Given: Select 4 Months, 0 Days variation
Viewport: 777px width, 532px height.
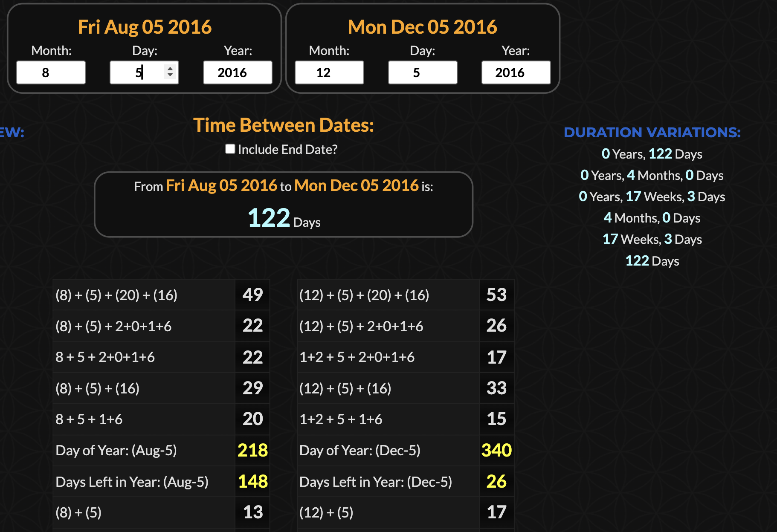Looking at the screenshot, I should tap(652, 218).
